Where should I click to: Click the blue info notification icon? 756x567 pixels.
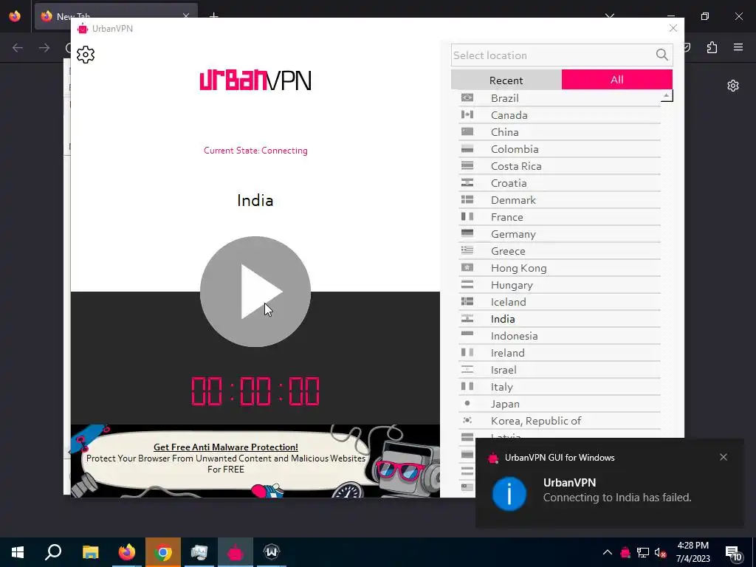[509, 494]
